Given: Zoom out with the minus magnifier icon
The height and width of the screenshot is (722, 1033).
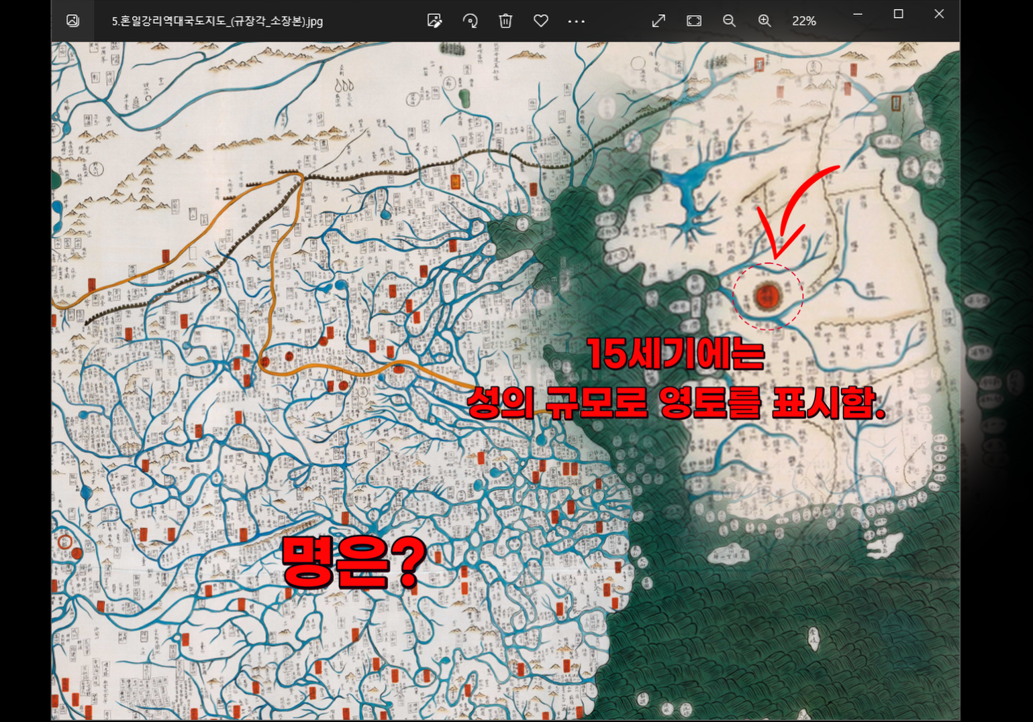Looking at the screenshot, I should [x=730, y=21].
